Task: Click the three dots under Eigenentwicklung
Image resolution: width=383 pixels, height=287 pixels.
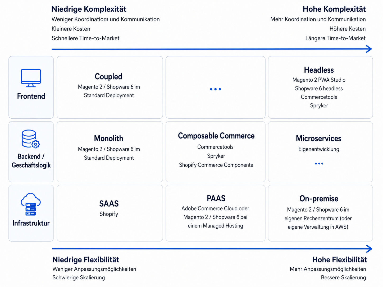Action: point(319,164)
